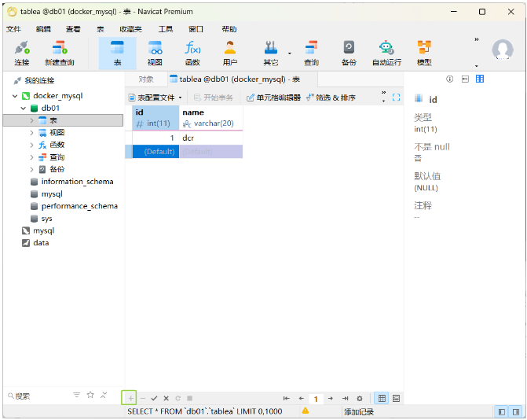Expand the 表 tree node
This screenshot has width=527, height=420.
31,120
